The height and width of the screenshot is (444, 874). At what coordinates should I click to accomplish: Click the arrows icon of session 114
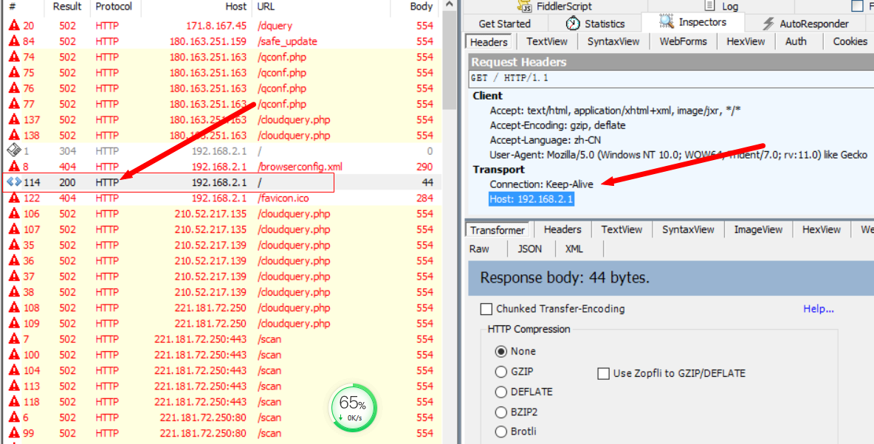point(14,181)
